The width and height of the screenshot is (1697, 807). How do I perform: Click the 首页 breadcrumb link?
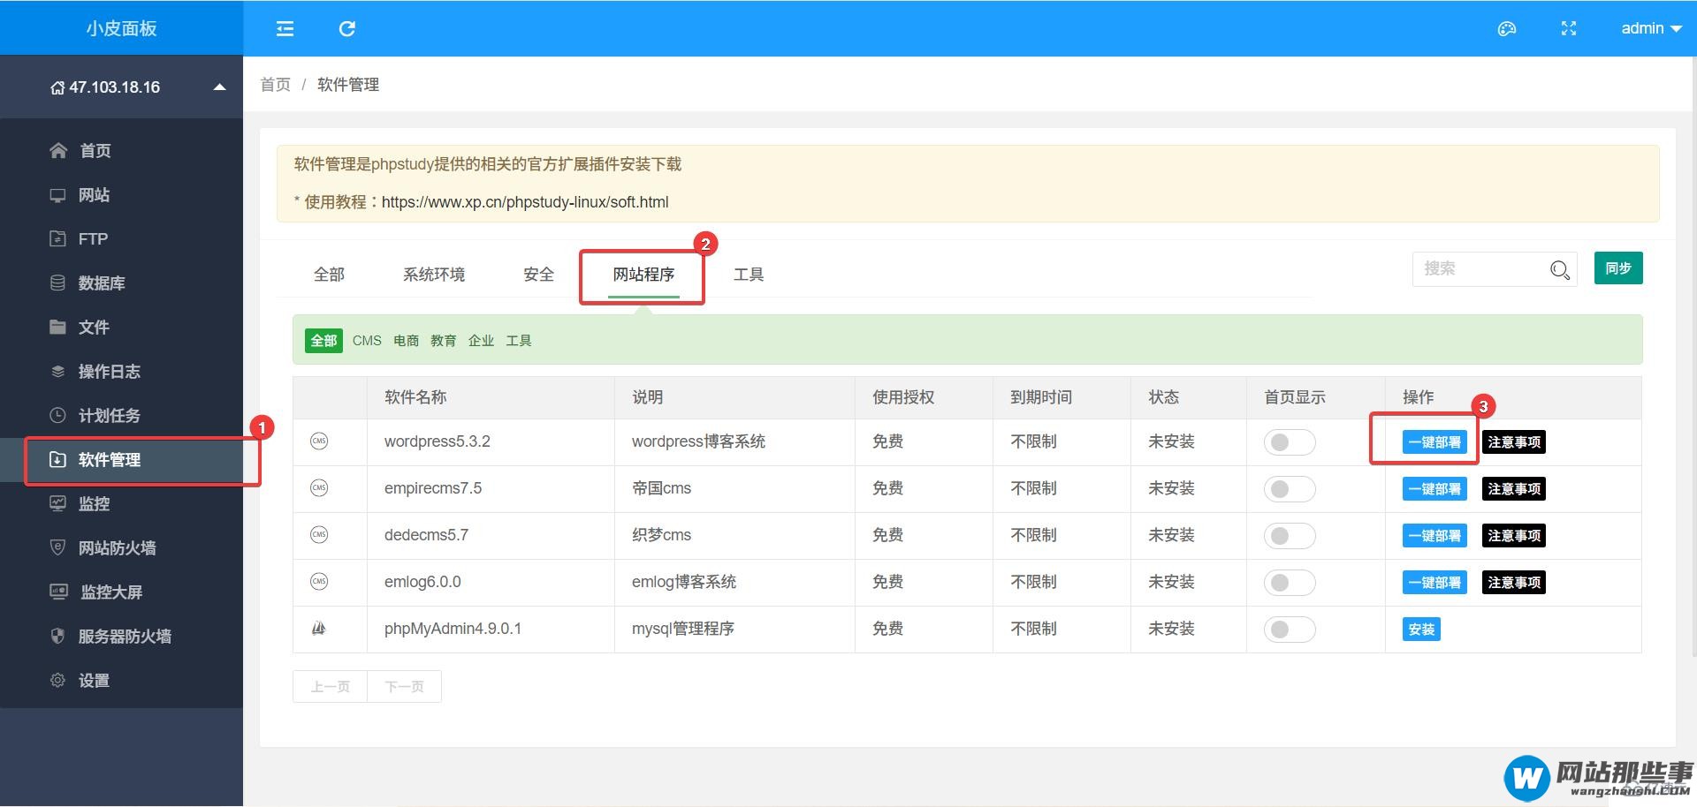click(276, 85)
